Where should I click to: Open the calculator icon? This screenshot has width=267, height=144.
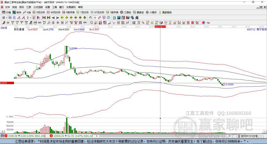coord(119,18)
